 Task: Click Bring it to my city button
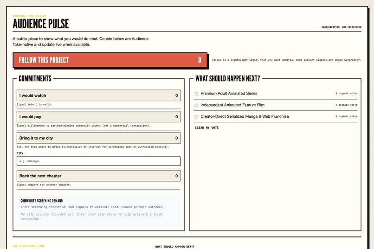98,138
